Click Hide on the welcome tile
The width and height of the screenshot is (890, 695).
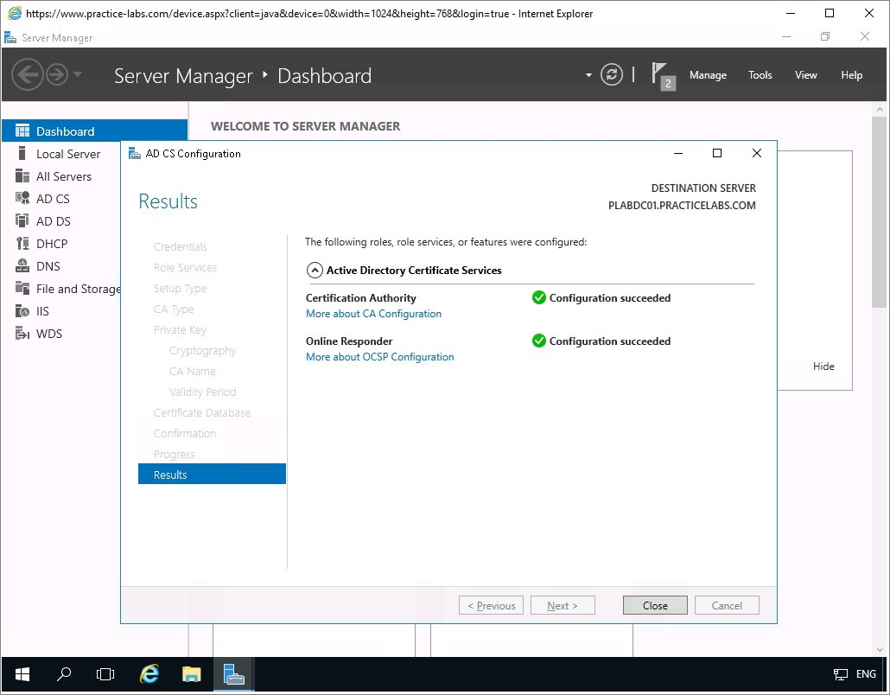[823, 367]
